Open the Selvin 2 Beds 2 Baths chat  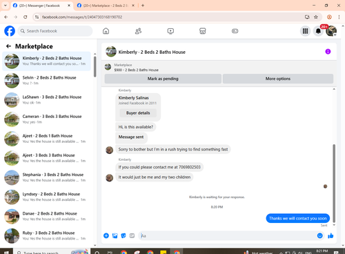pos(46,80)
